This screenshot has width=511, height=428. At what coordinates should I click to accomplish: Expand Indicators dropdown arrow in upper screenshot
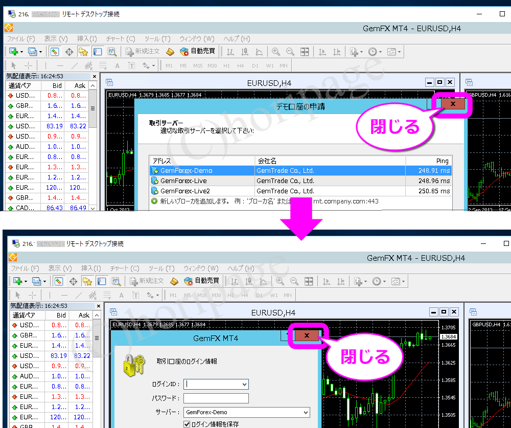click(x=361, y=52)
